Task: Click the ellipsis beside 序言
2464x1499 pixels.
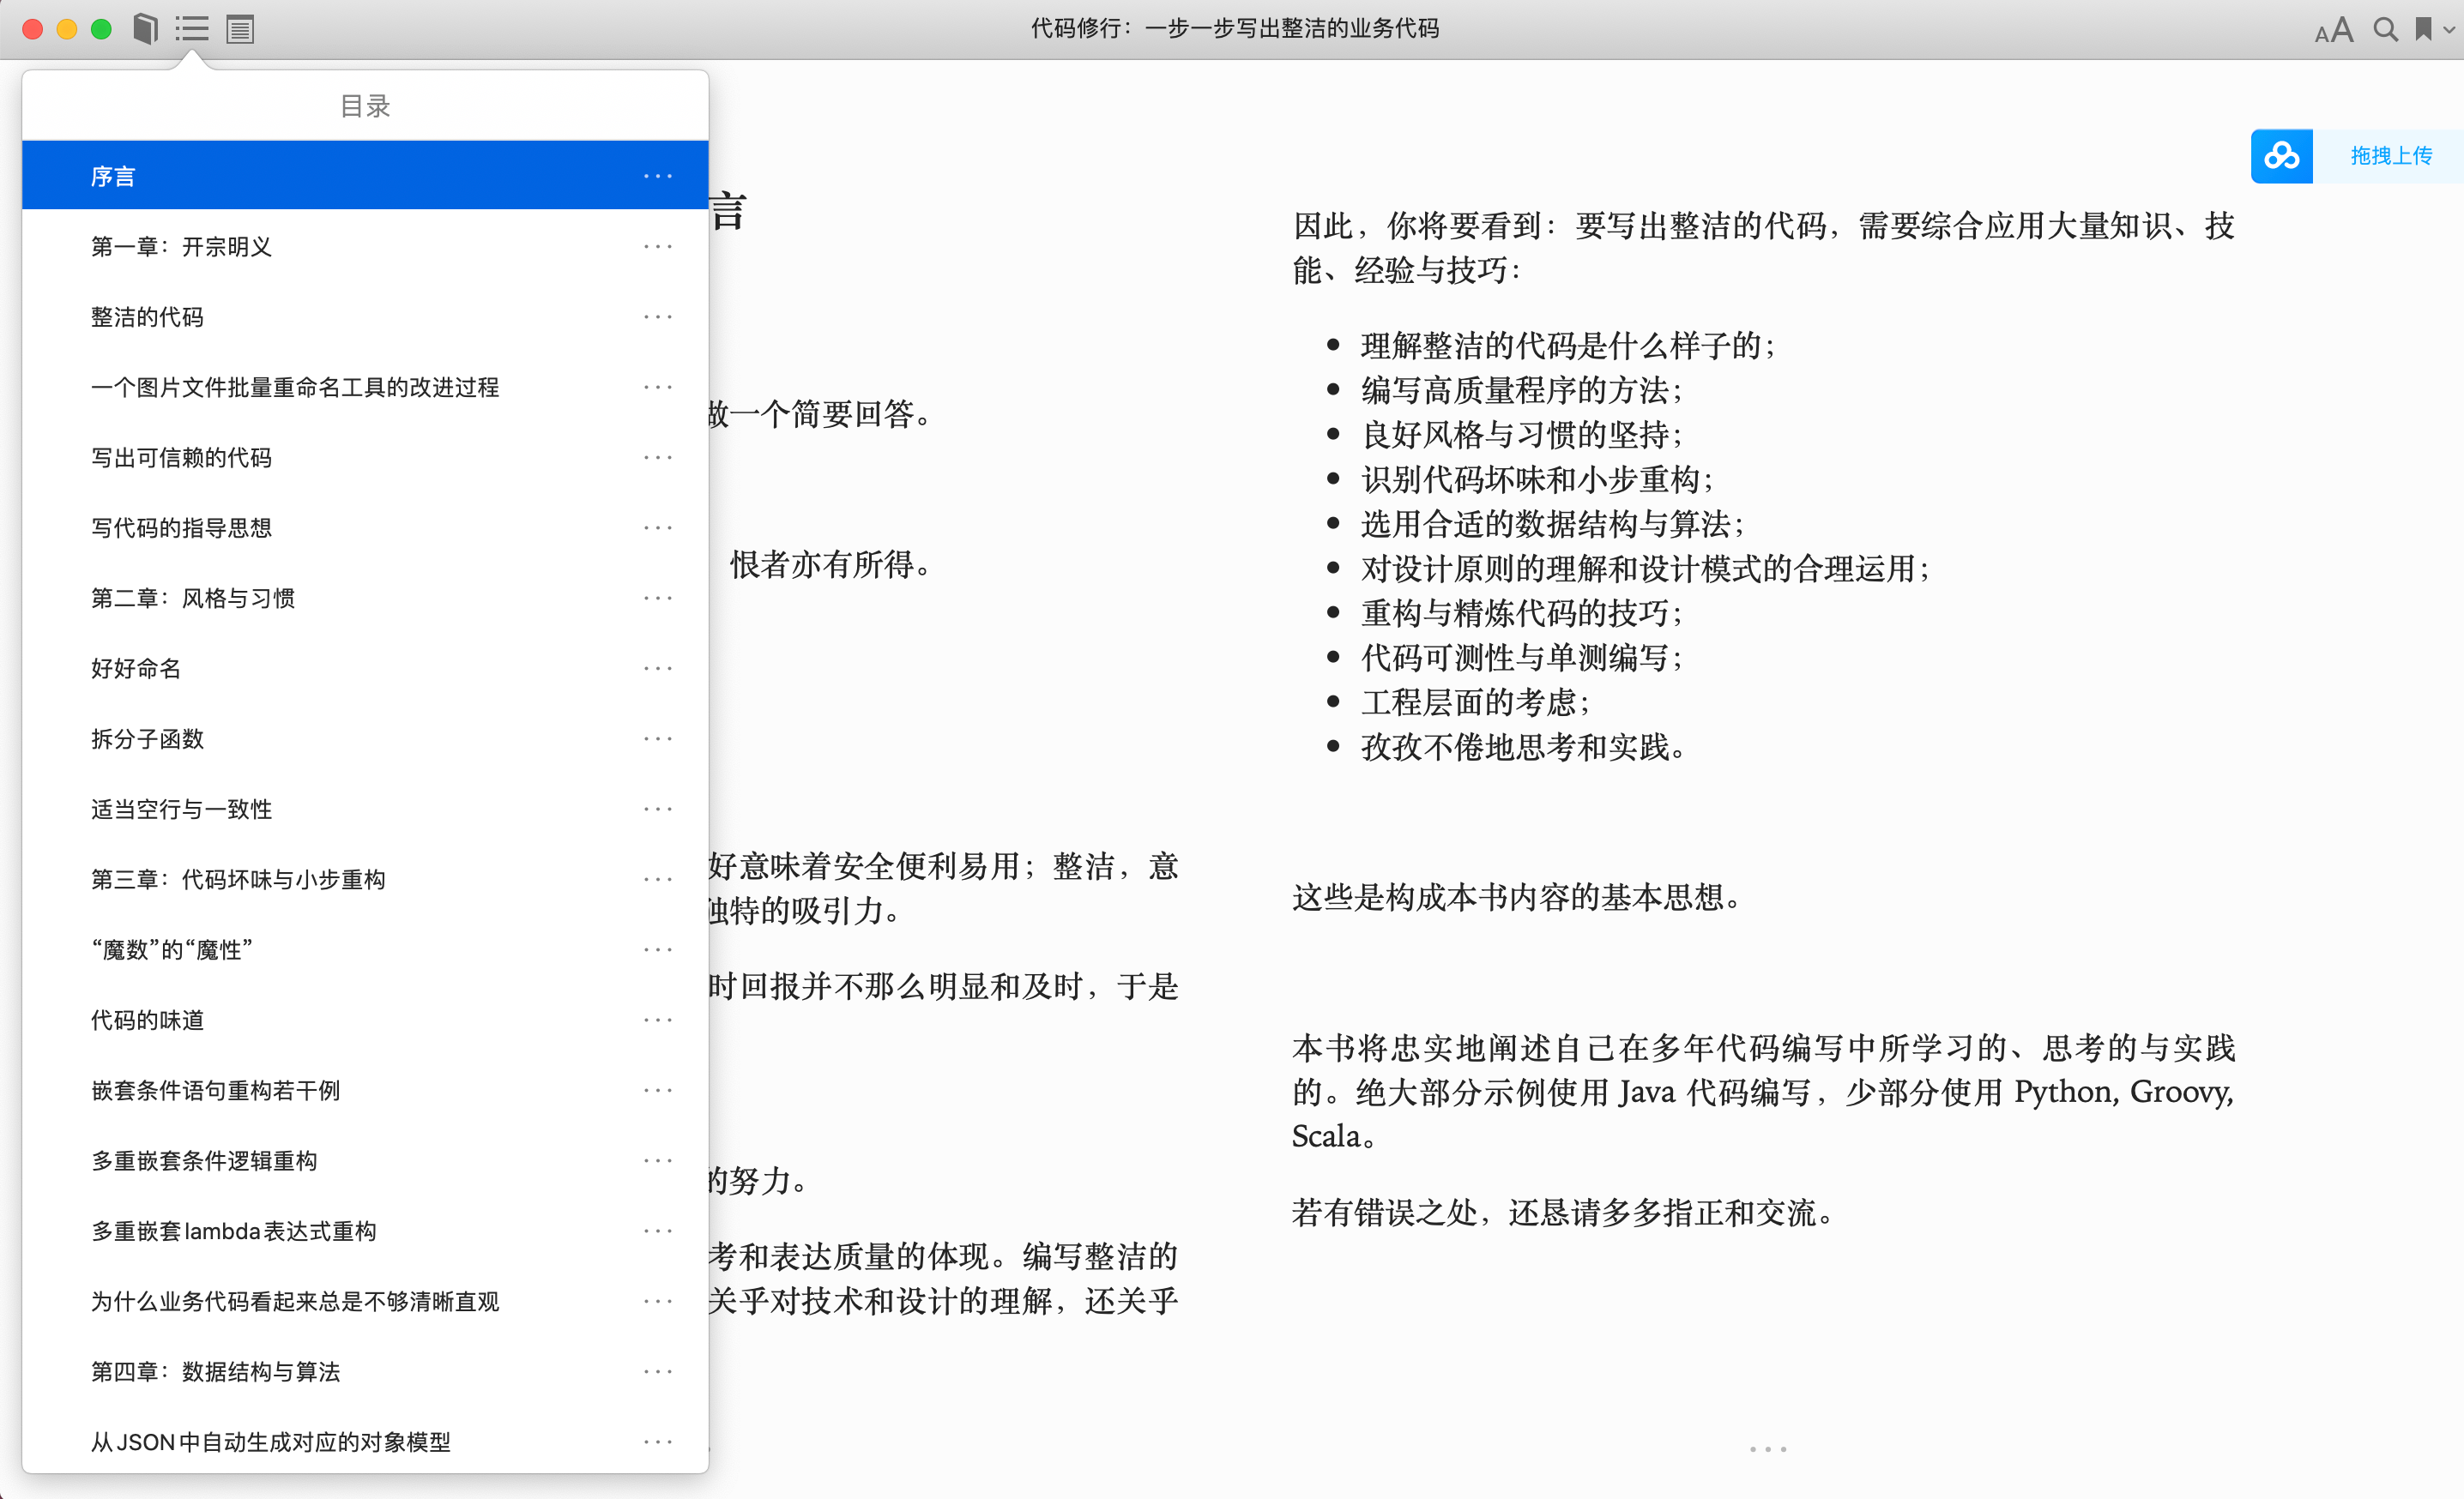Action: (x=658, y=176)
